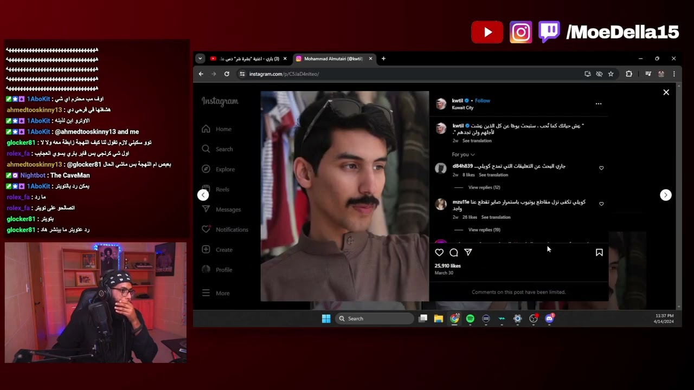Like the Instagram post with heart icon
This screenshot has height=390, width=694.
pyautogui.click(x=439, y=252)
